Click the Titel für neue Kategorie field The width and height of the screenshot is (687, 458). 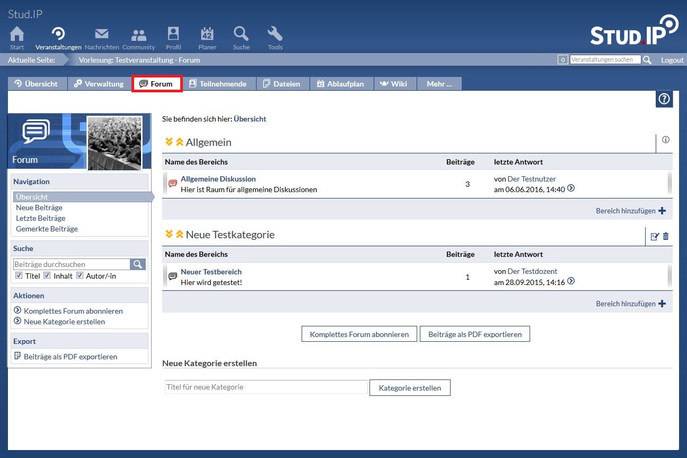[x=266, y=387]
